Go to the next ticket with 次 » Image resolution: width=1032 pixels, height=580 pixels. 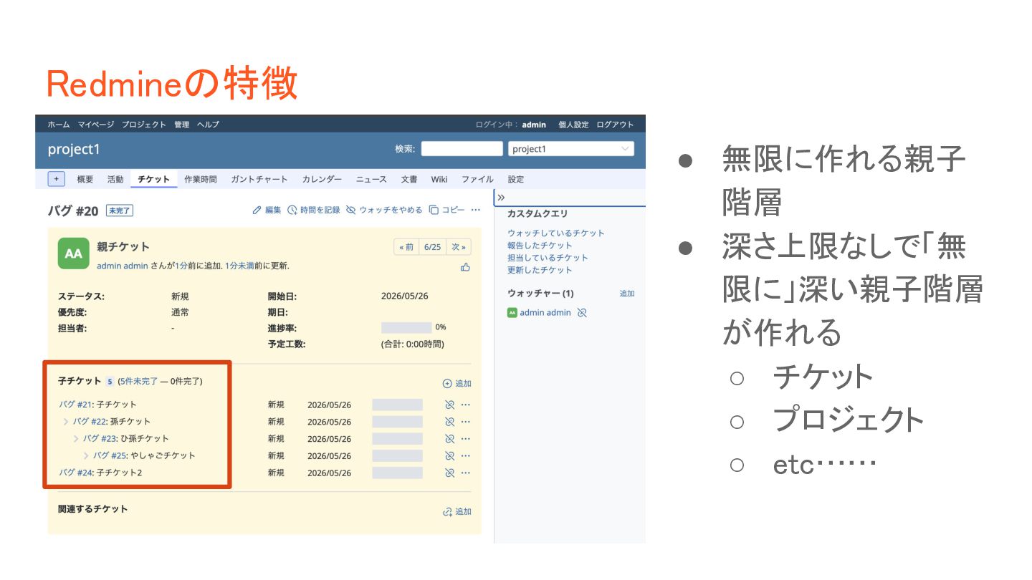click(x=458, y=247)
